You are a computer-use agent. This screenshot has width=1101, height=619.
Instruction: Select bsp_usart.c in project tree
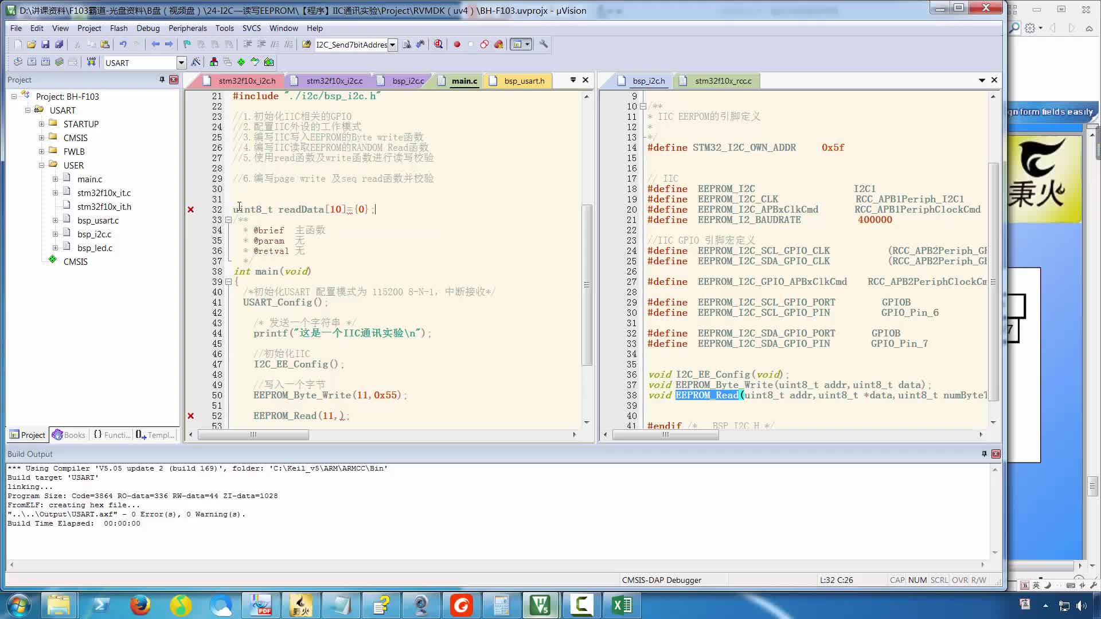click(97, 220)
